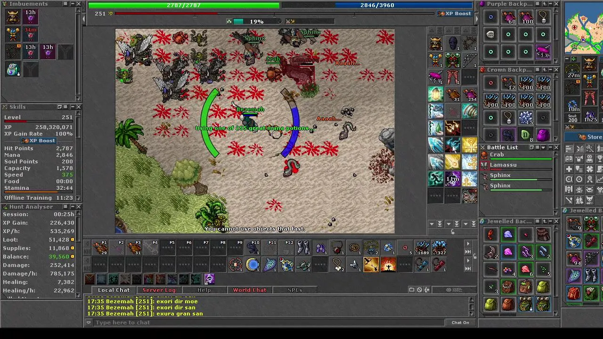Click the chat input field
Viewport: 603px width, 339px height.
(x=269, y=323)
